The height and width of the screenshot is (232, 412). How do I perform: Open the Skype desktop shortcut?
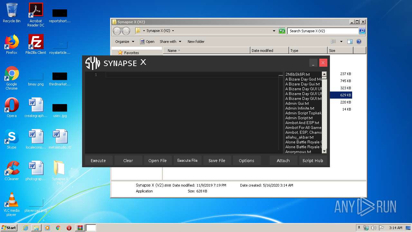click(12, 139)
